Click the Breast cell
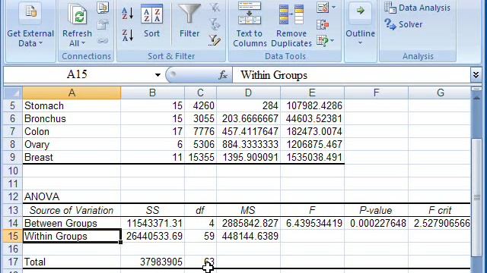This screenshot has width=487, height=273. (72, 157)
